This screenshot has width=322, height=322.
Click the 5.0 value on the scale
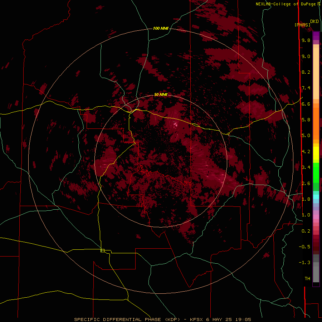[x=306, y=136]
